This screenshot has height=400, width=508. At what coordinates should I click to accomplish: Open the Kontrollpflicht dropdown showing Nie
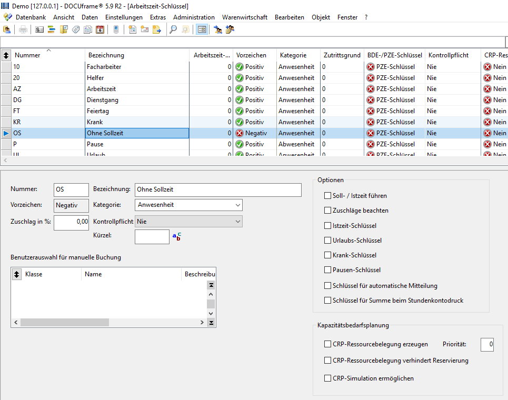pos(188,222)
